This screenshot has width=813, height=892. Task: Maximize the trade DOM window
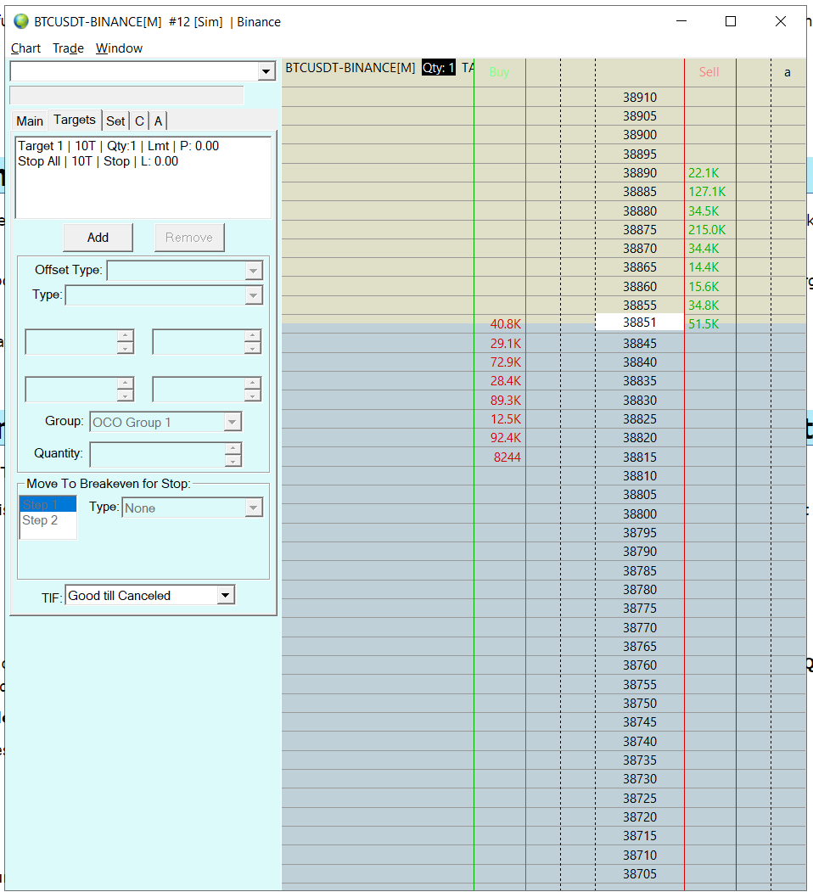(731, 21)
